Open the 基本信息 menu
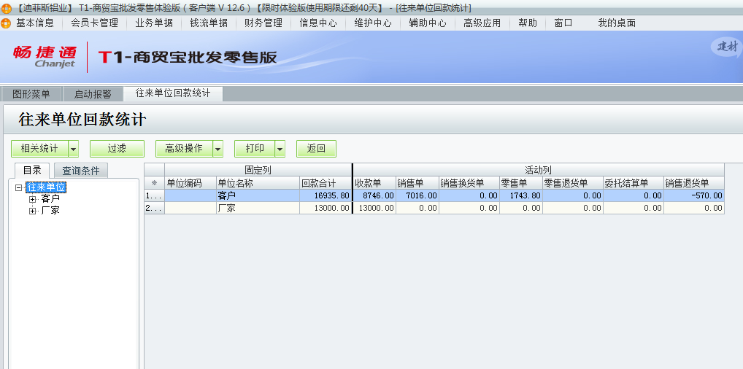743x369 pixels. pyautogui.click(x=35, y=23)
